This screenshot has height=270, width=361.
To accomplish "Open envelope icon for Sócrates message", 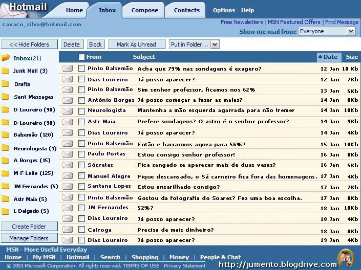I will pos(68,165).
